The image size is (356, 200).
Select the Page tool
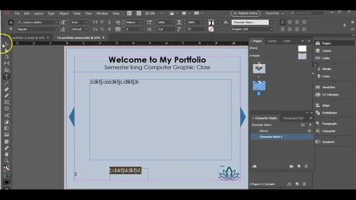click(7, 57)
